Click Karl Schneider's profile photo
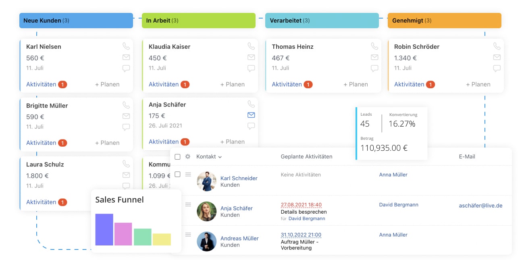This screenshot has width=524, height=266. (206, 181)
